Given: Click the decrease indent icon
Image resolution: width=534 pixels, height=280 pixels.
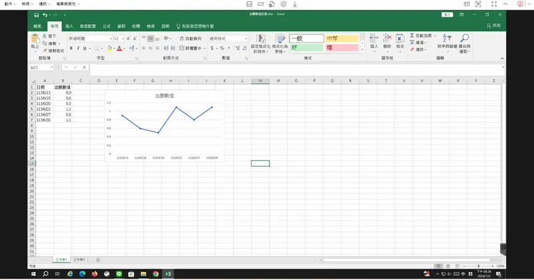Looking at the screenshot, I should click(166, 48).
